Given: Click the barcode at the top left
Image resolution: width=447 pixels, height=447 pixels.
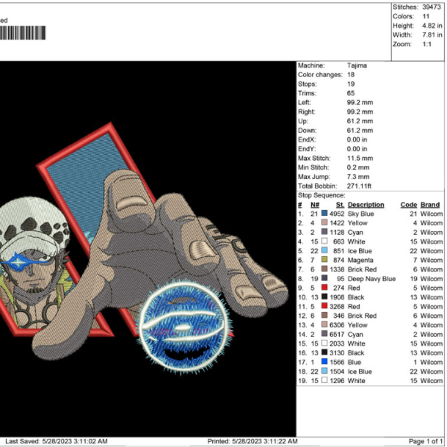Looking at the screenshot, I should pos(23,34).
